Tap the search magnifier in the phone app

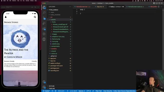pyautogui.click(x=35, y=17)
